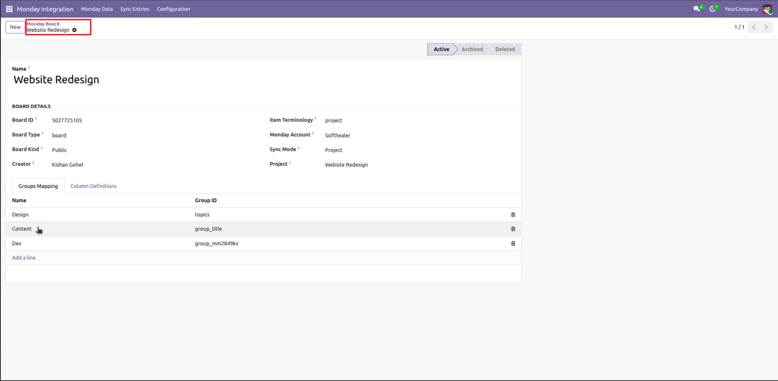The width and height of the screenshot is (778, 381).
Task: Delete the Dev group row
Action: pyautogui.click(x=513, y=244)
